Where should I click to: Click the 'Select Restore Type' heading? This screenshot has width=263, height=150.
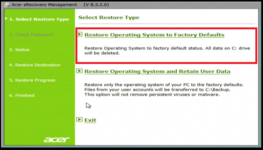109,18
